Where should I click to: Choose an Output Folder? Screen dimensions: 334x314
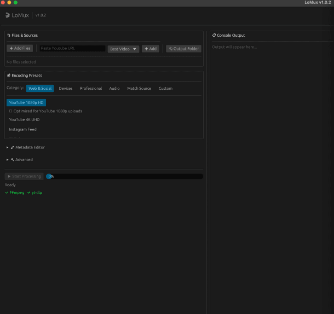(x=183, y=49)
